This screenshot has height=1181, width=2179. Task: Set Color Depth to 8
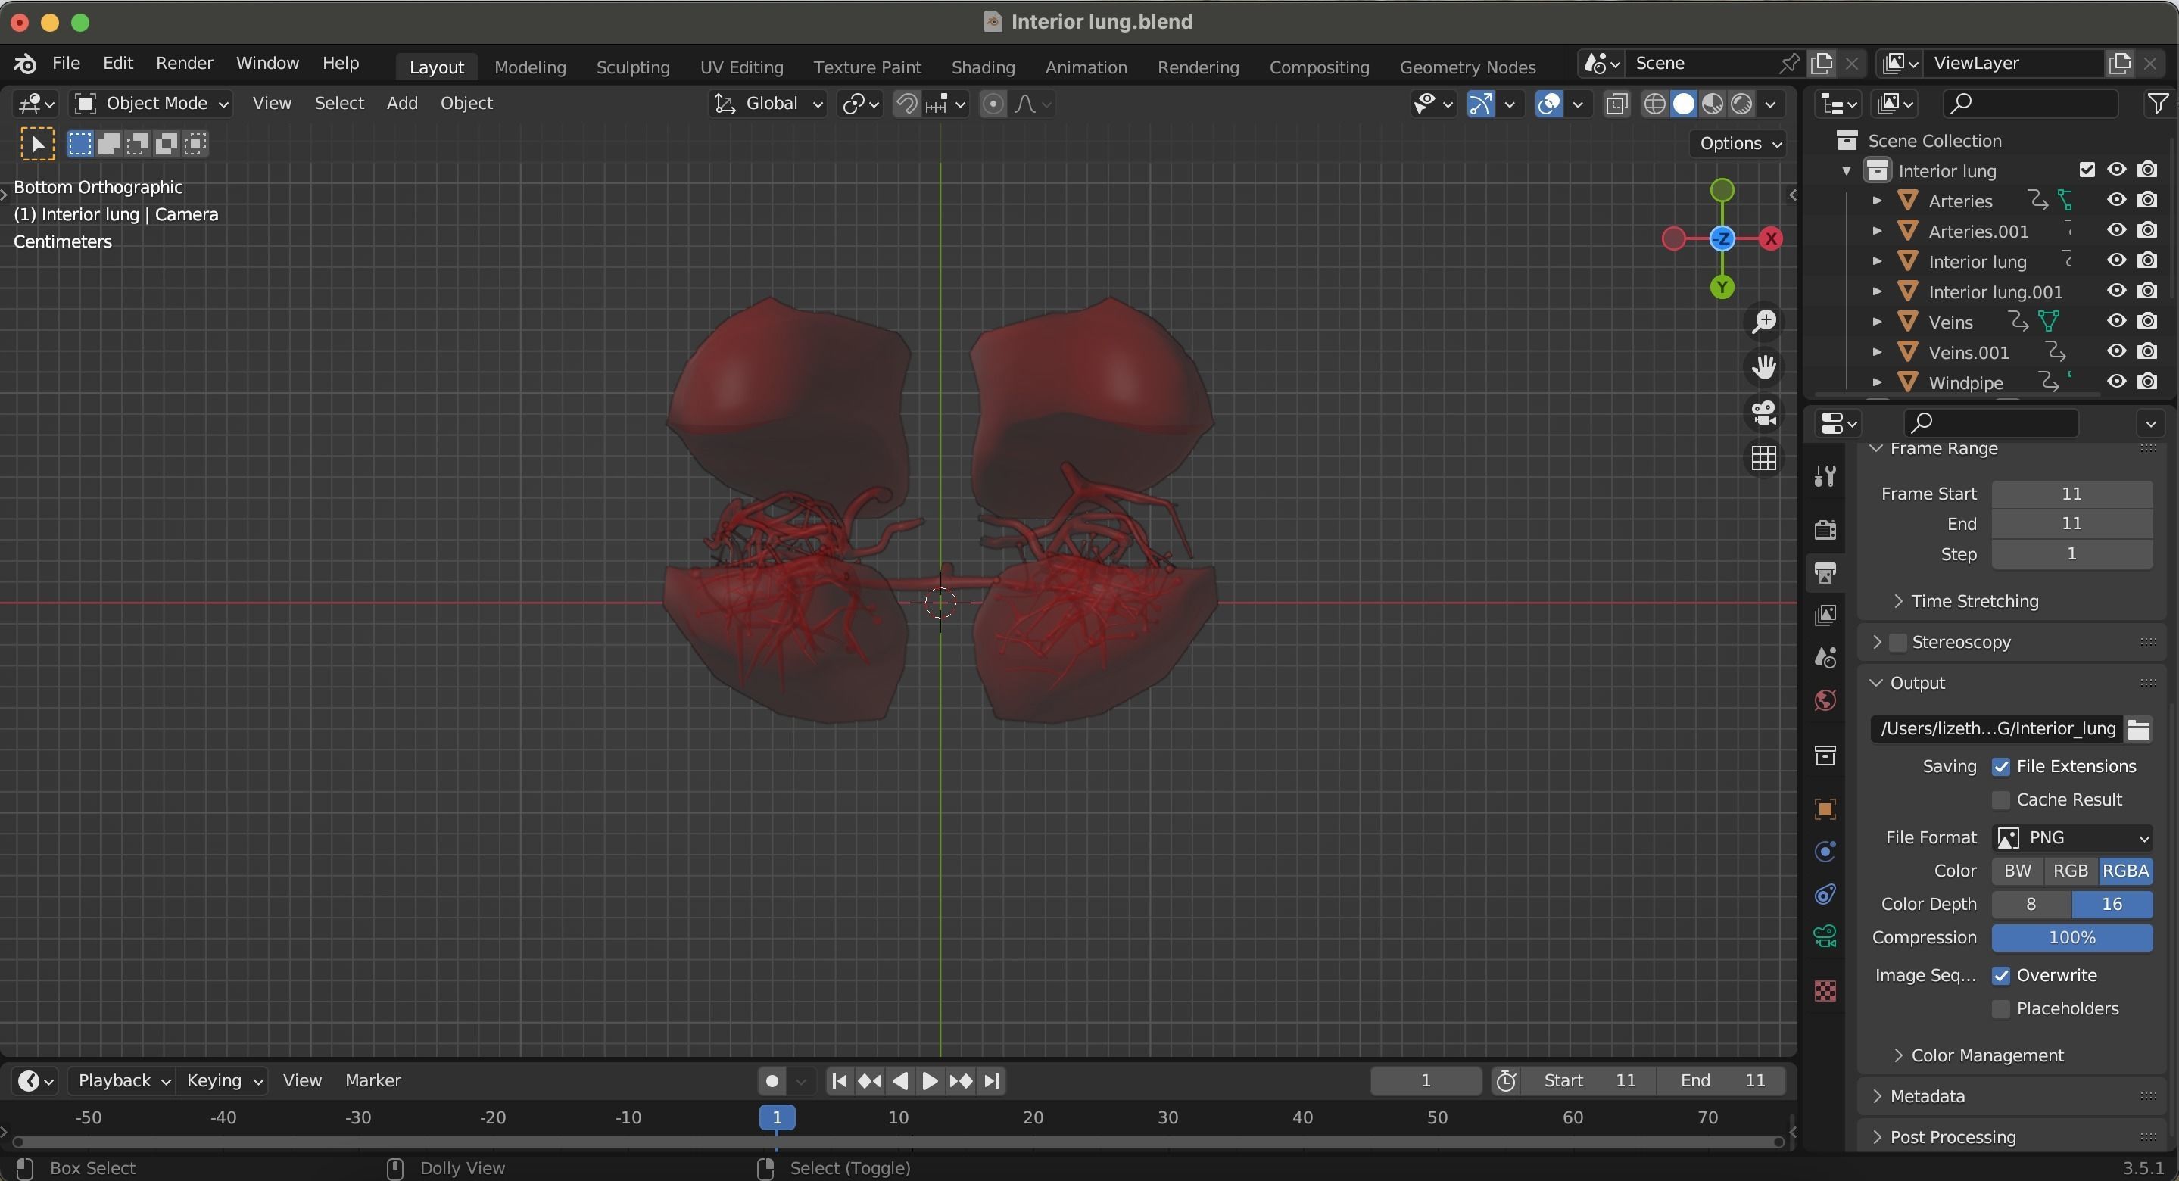[x=2030, y=905]
